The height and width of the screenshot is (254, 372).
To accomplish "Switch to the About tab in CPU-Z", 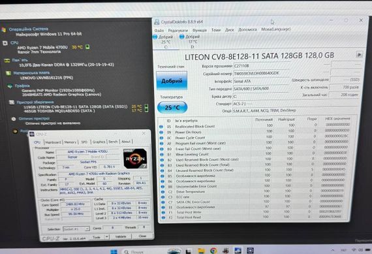I will pyautogui.click(x=126, y=142).
